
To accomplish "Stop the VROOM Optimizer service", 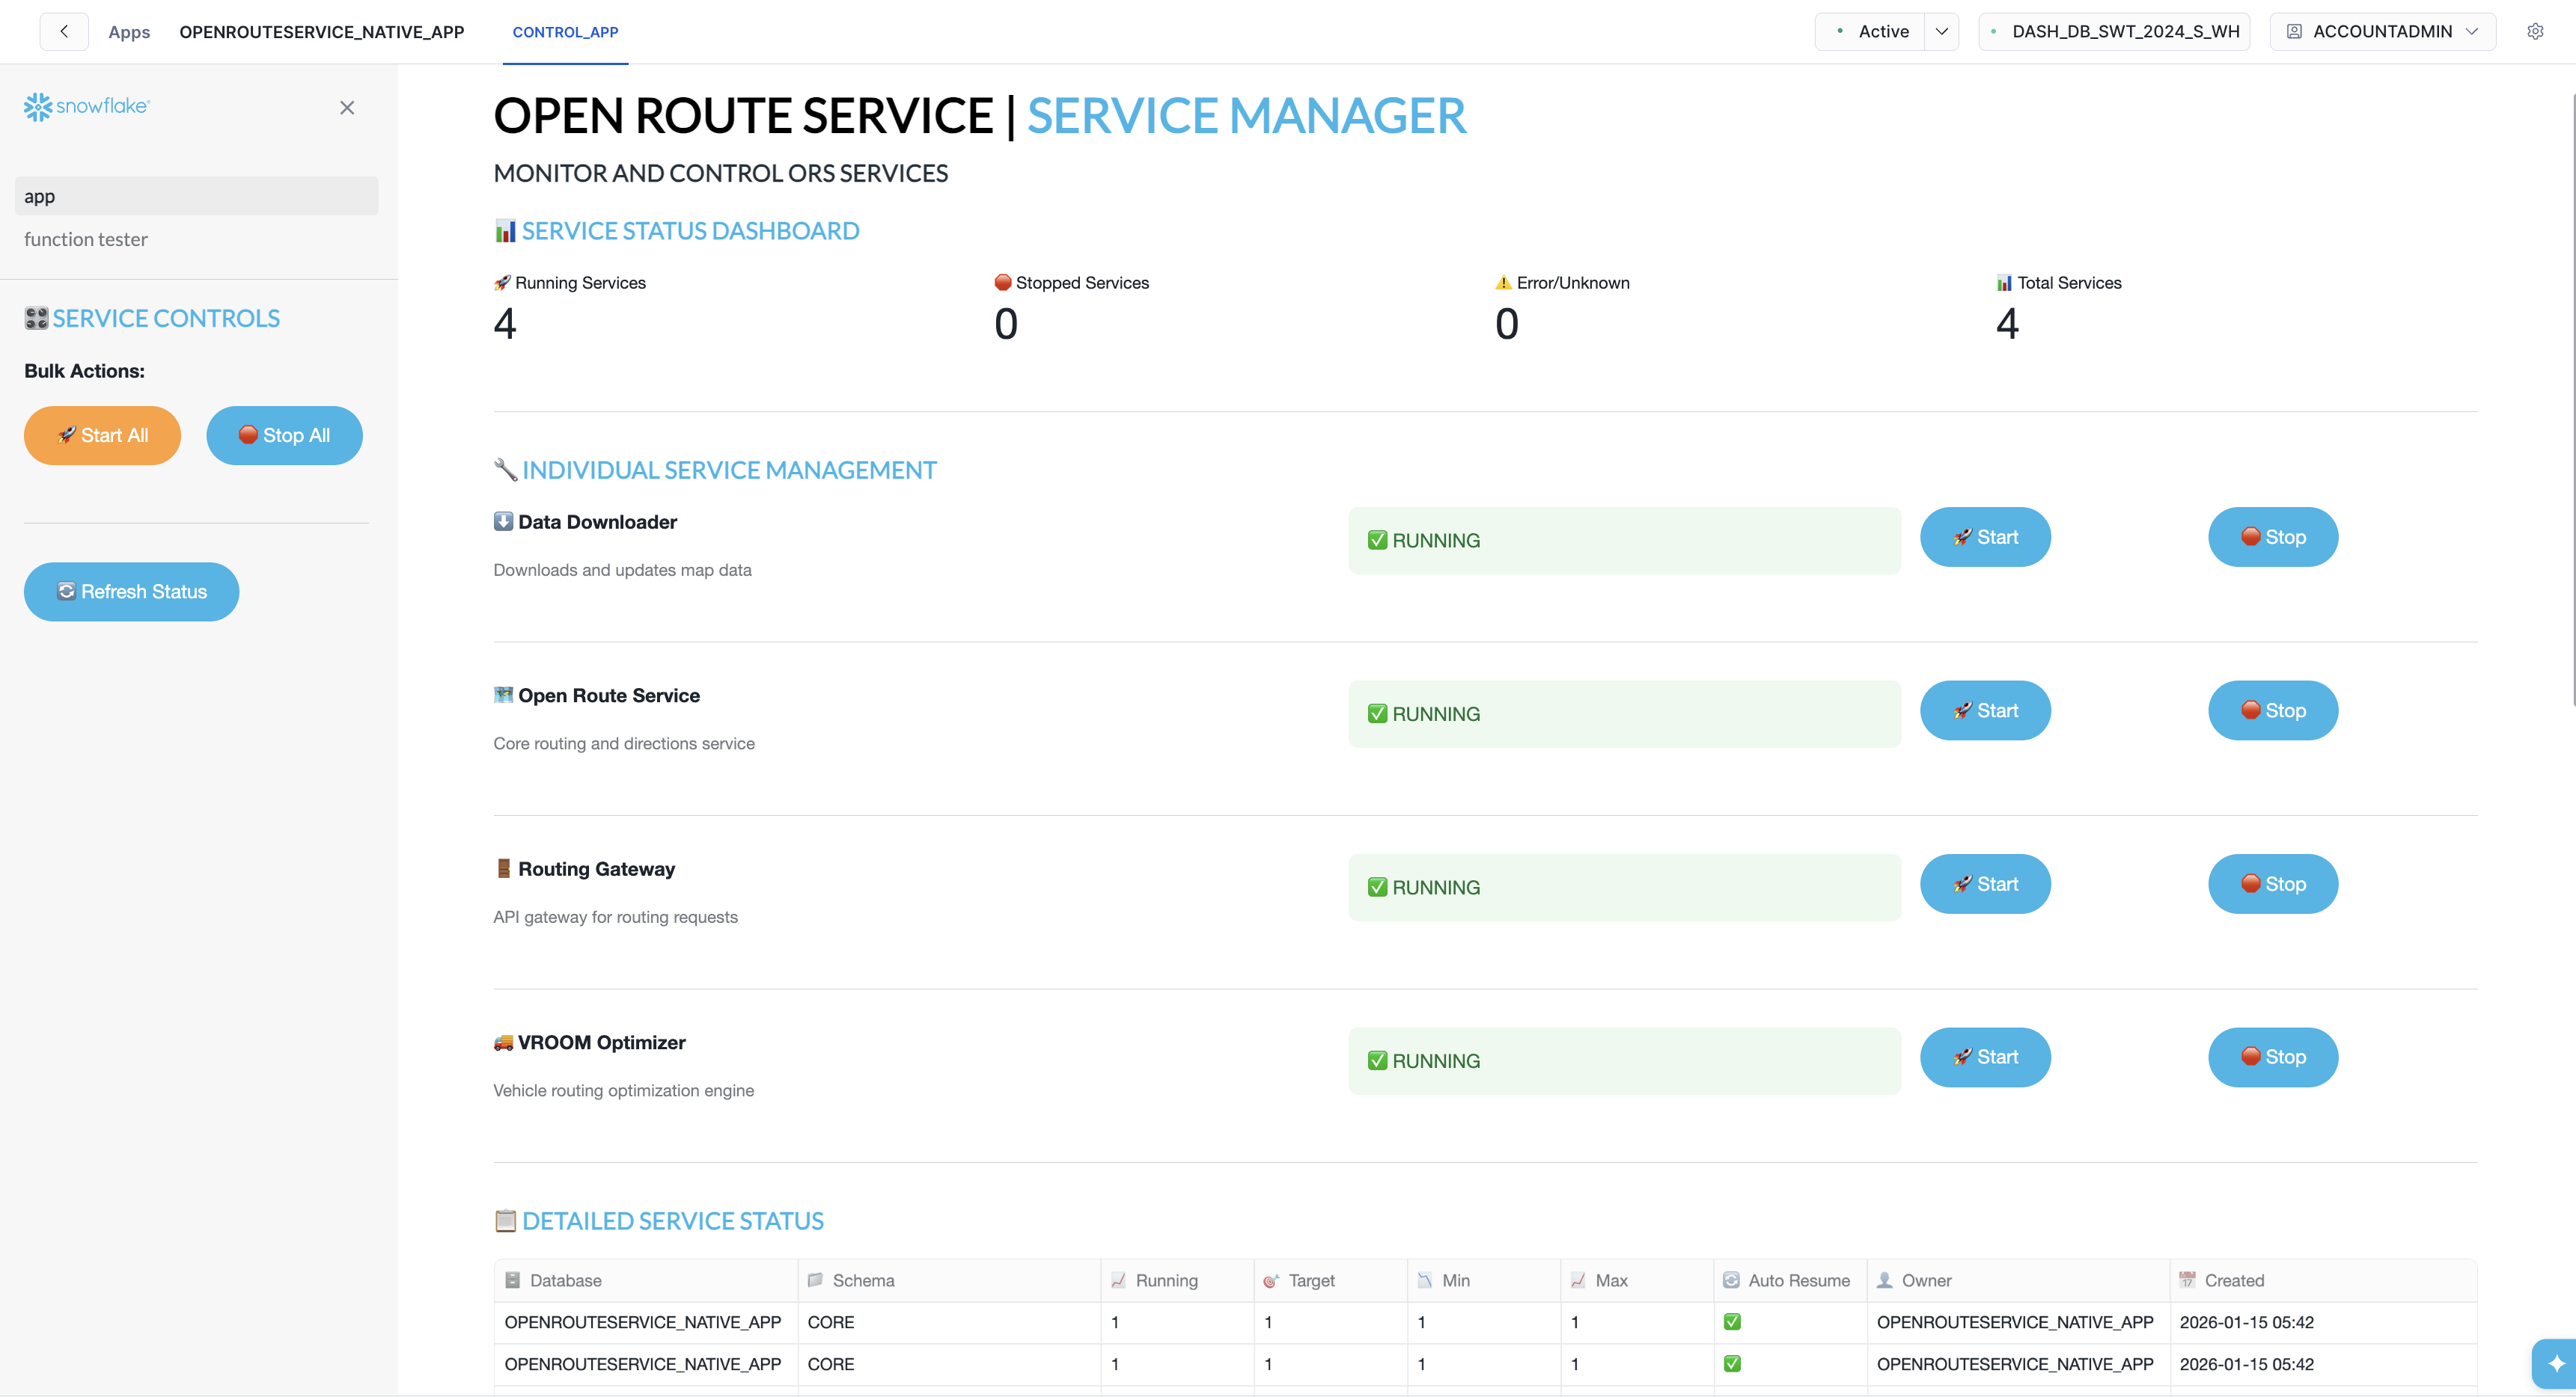I will [2272, 1056].
